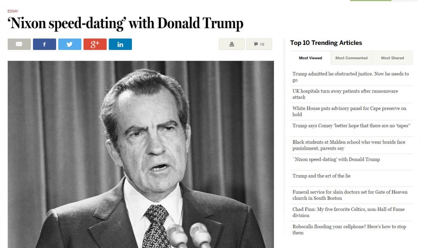Viewport: 429px width, 248px height.
Task: Open 'Trump admitted he obstructed justice' article
Action: (350, 76)
